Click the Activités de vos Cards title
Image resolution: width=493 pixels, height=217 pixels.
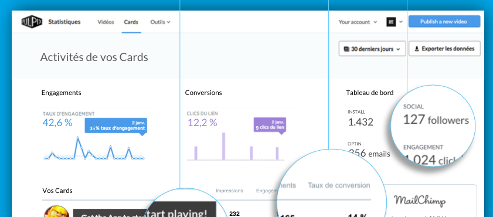click(x=94, y=57)
